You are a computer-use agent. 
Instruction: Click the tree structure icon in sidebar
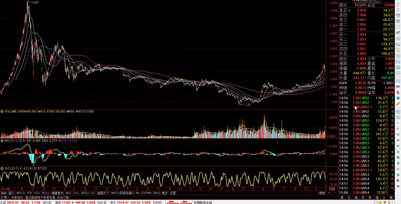398,50
